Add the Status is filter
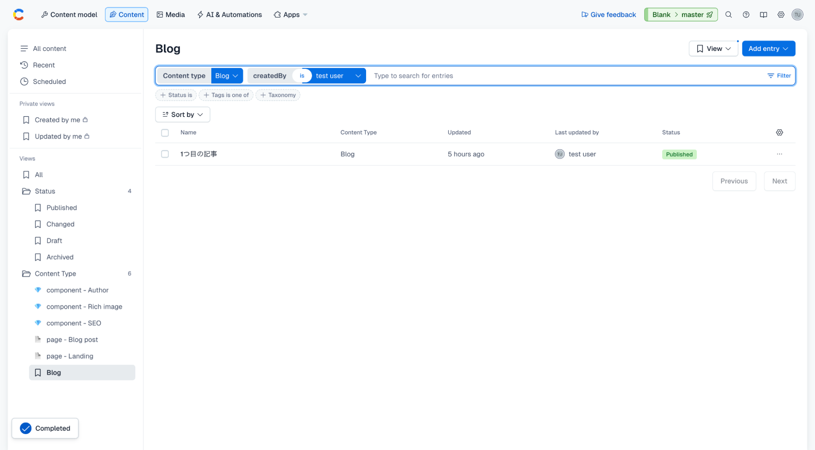 coord(176,95)
